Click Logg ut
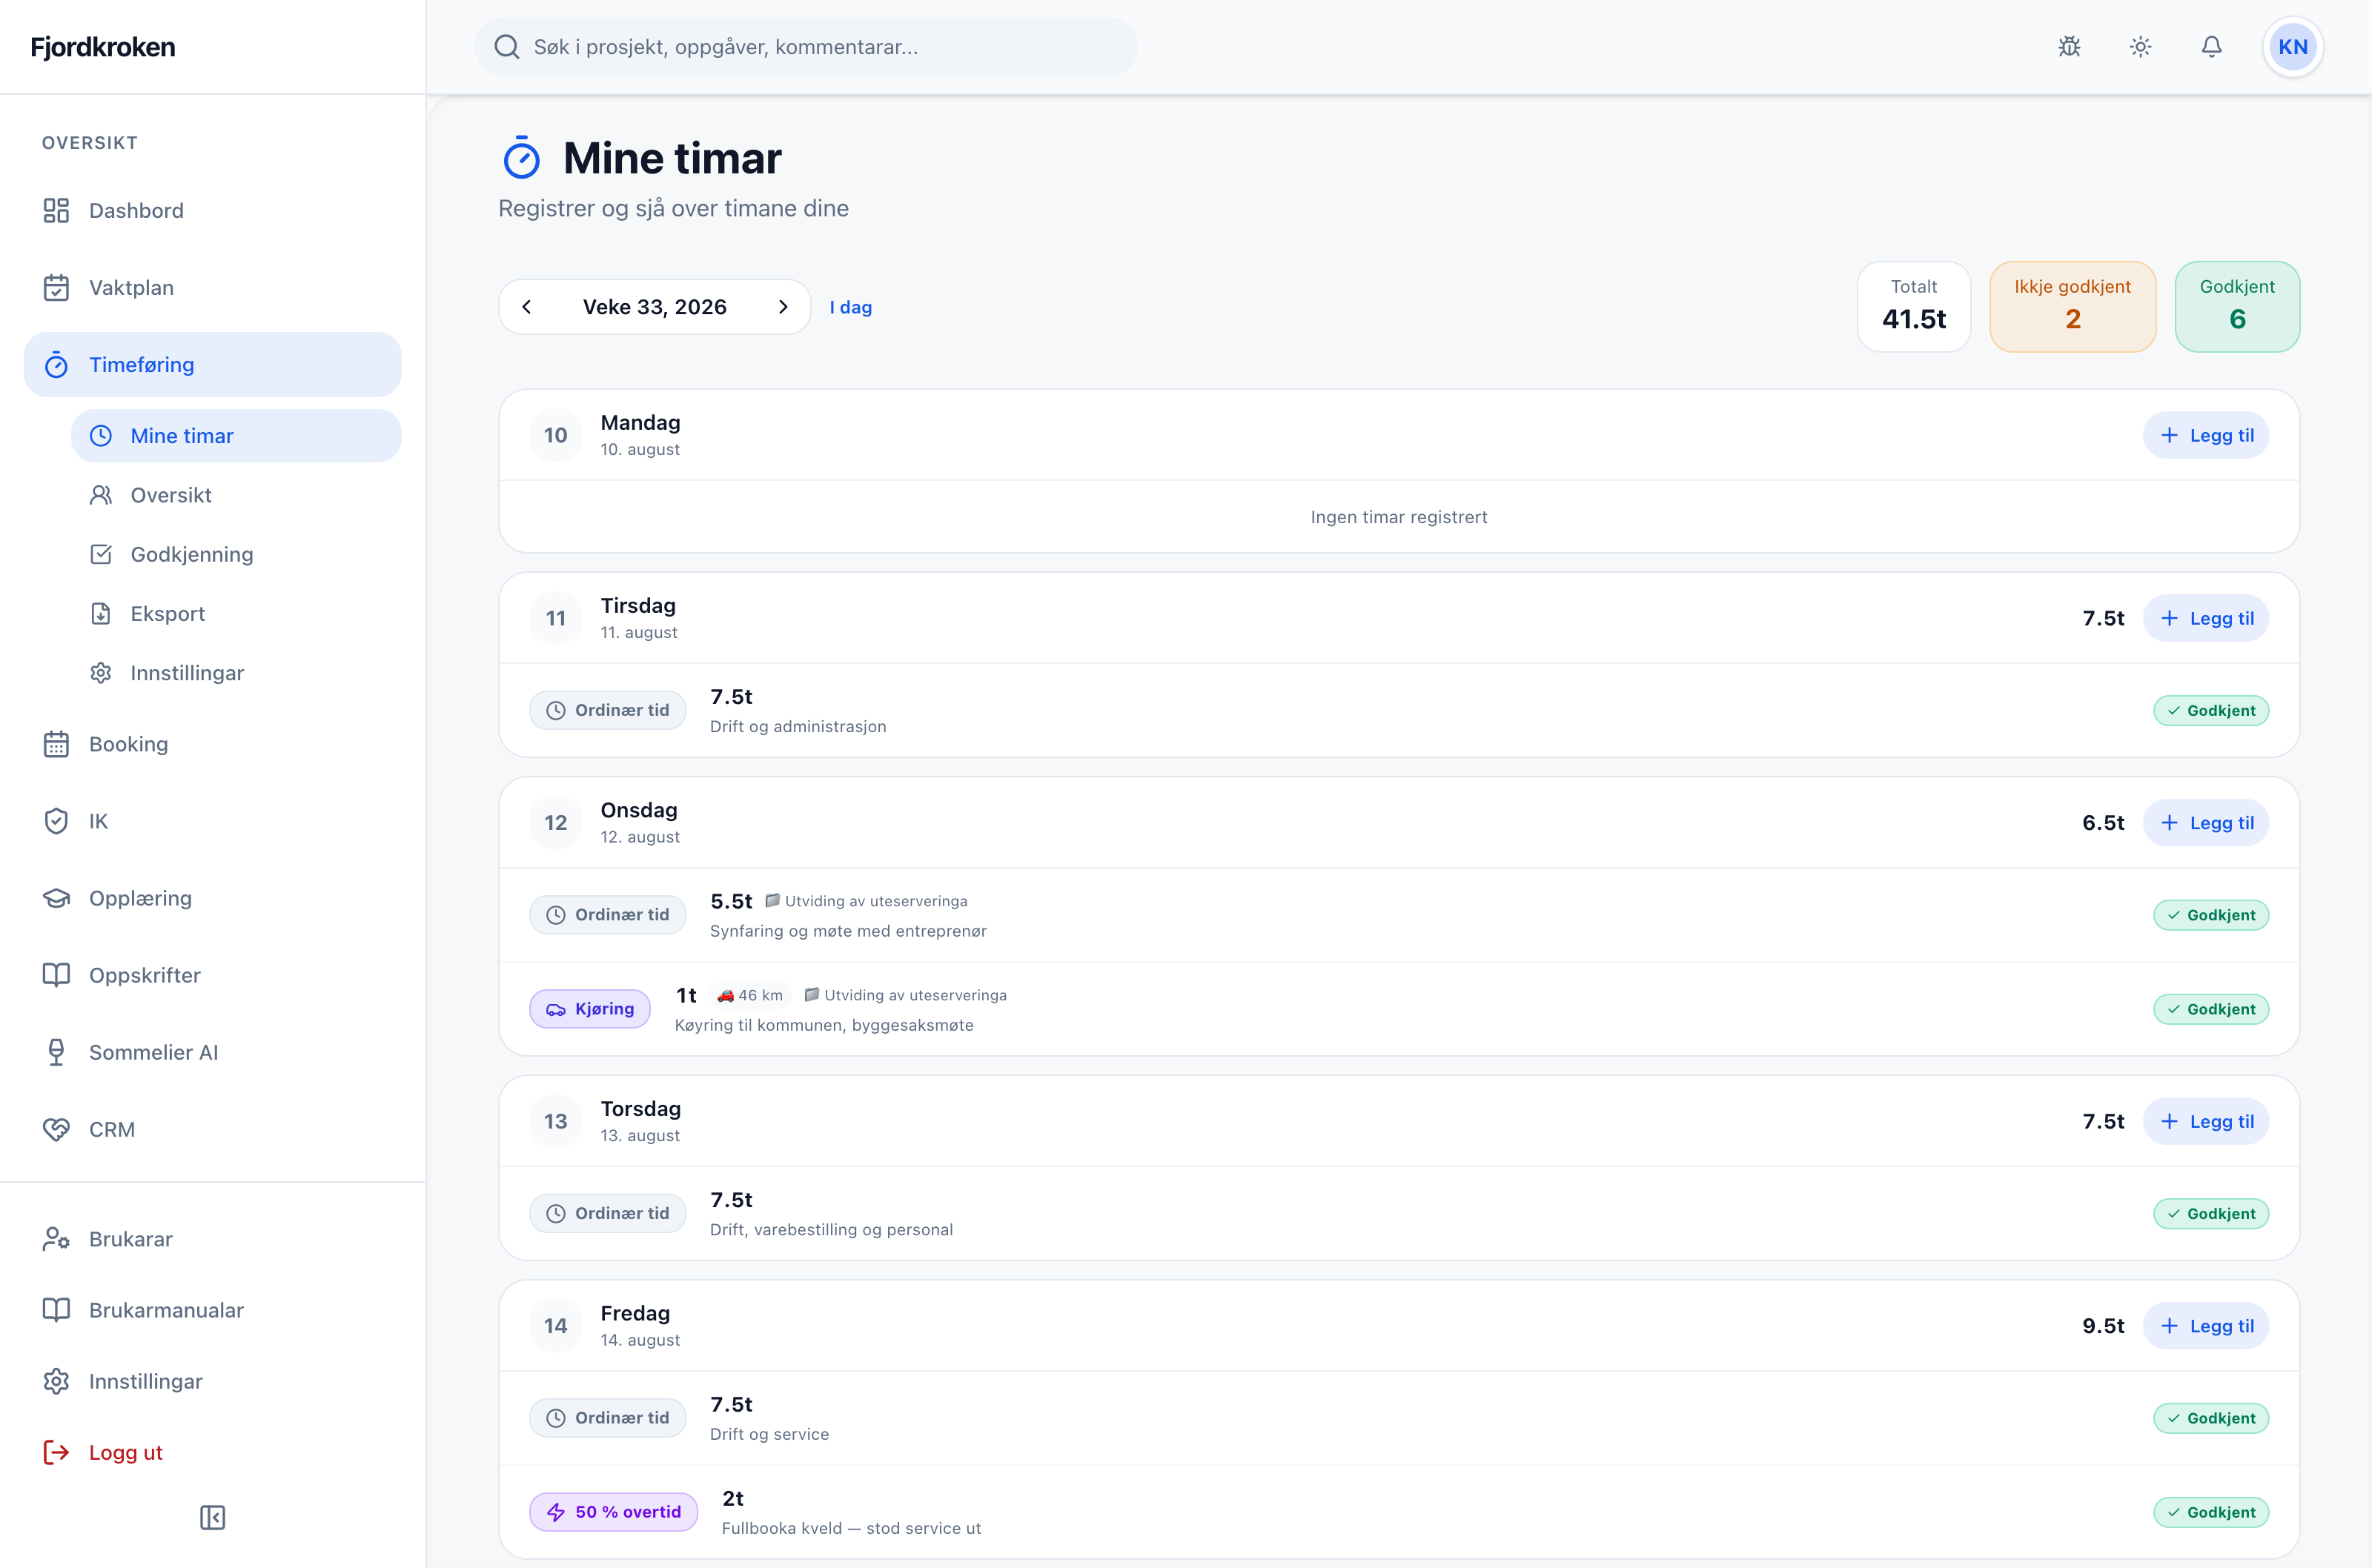This screenshot has width=2372, height=1568. 213,1452
